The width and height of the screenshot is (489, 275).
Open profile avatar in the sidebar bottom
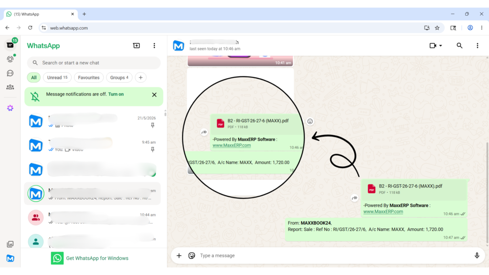click(x=11, y=258)
